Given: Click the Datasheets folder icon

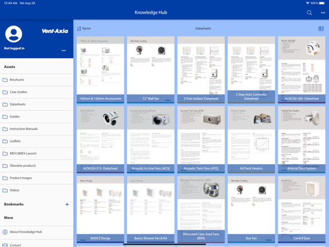Looking at the screenshot, I should click(5, 104).
